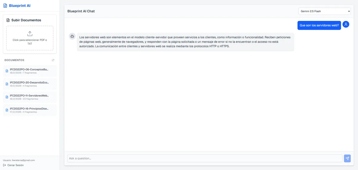Select the IFCD022PO-11-ServidoresWeb document
This screenshot has height=170, width=358.
point(29,97)
